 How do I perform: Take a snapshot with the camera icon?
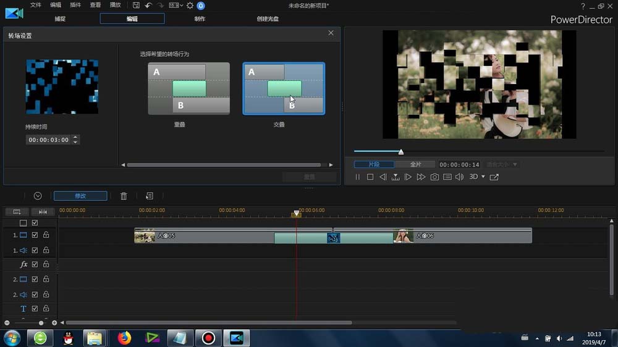pyautogui.click(x=434, y=177)
